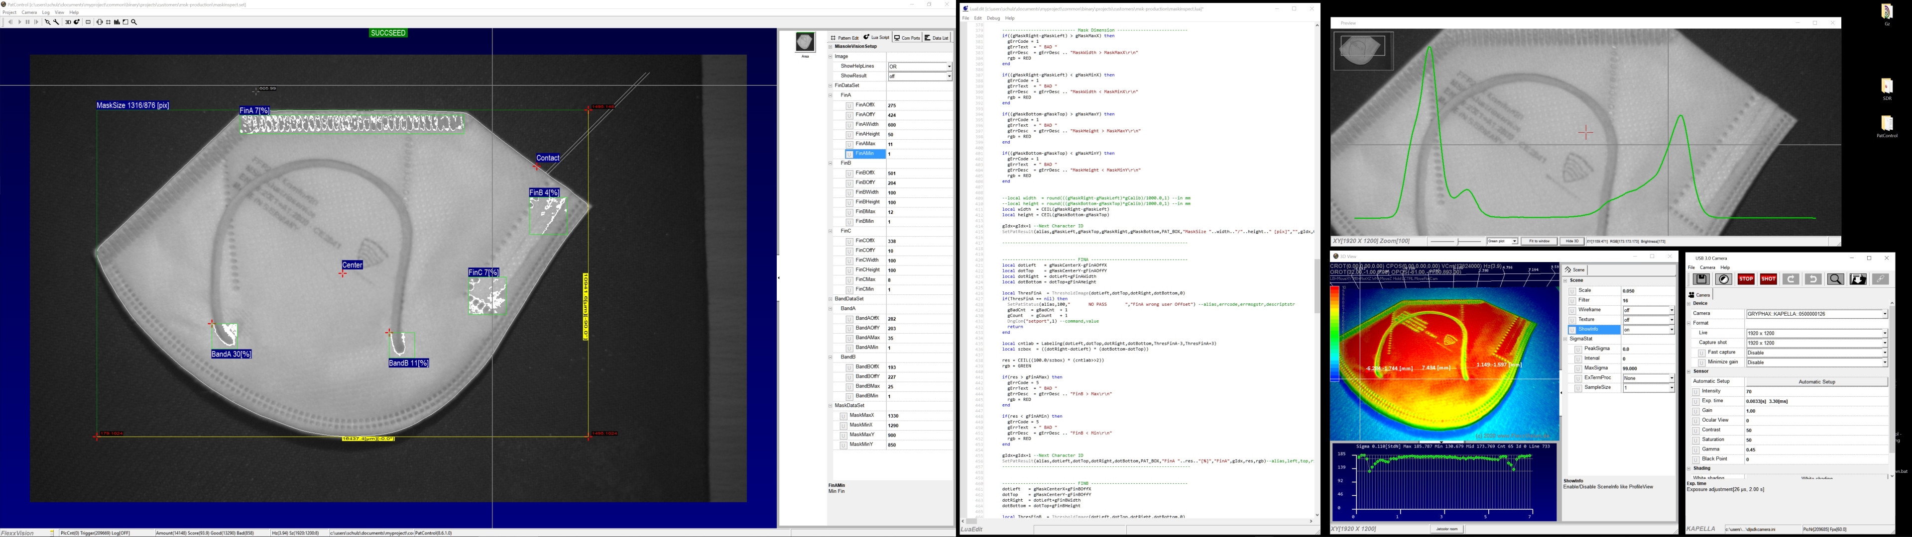Switch to the Lua Script tab
This screenshot has width=1912, height=537.
[x=876, y=37]
